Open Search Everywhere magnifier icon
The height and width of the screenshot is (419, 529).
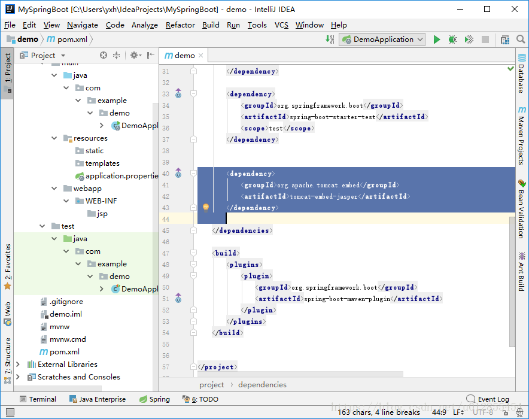[521, 40]
